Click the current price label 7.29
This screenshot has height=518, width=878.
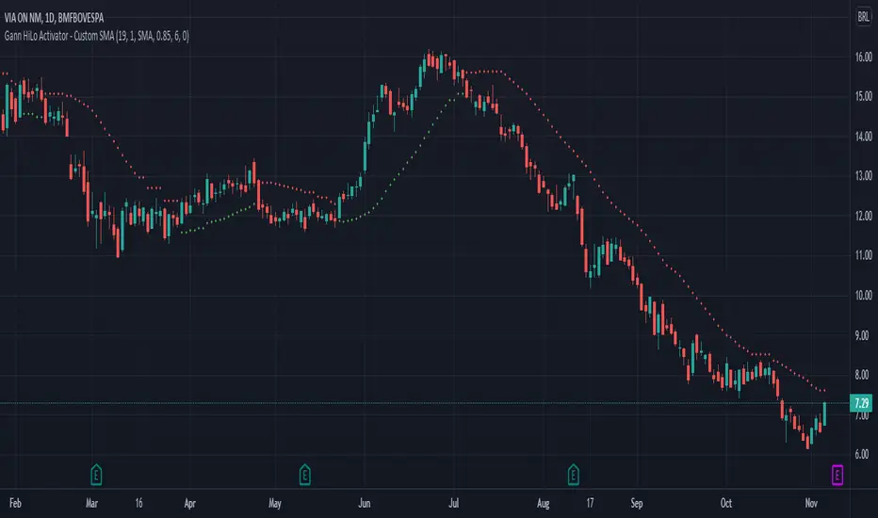[x=861, y=403]
